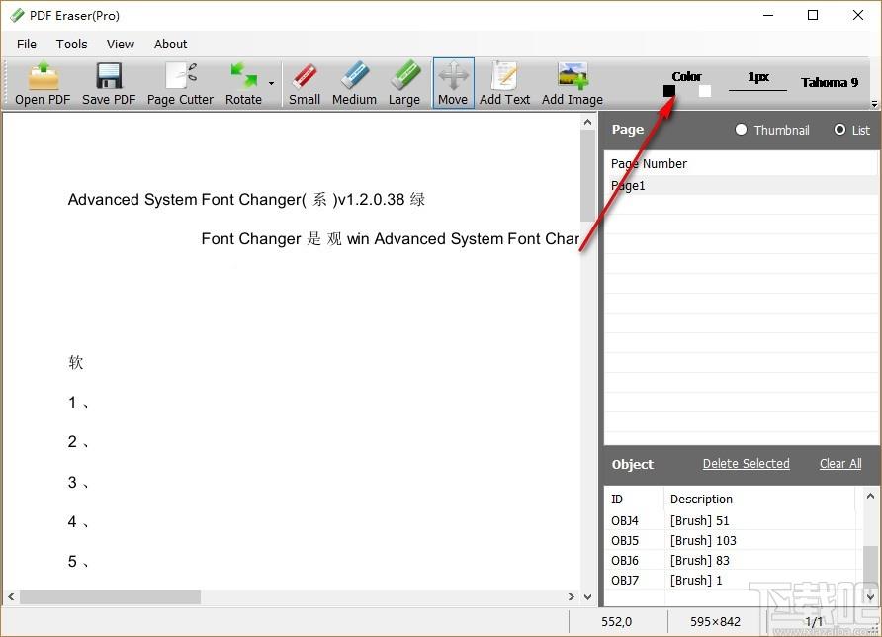882x637 pixels.
Task: Click the 595×842 page size status
Action: point(715,621)
